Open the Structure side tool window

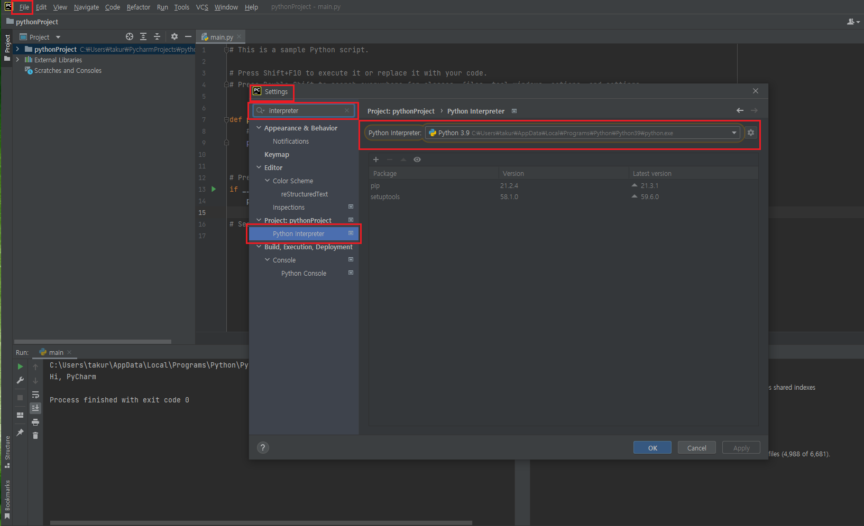[x=7, y=452]
